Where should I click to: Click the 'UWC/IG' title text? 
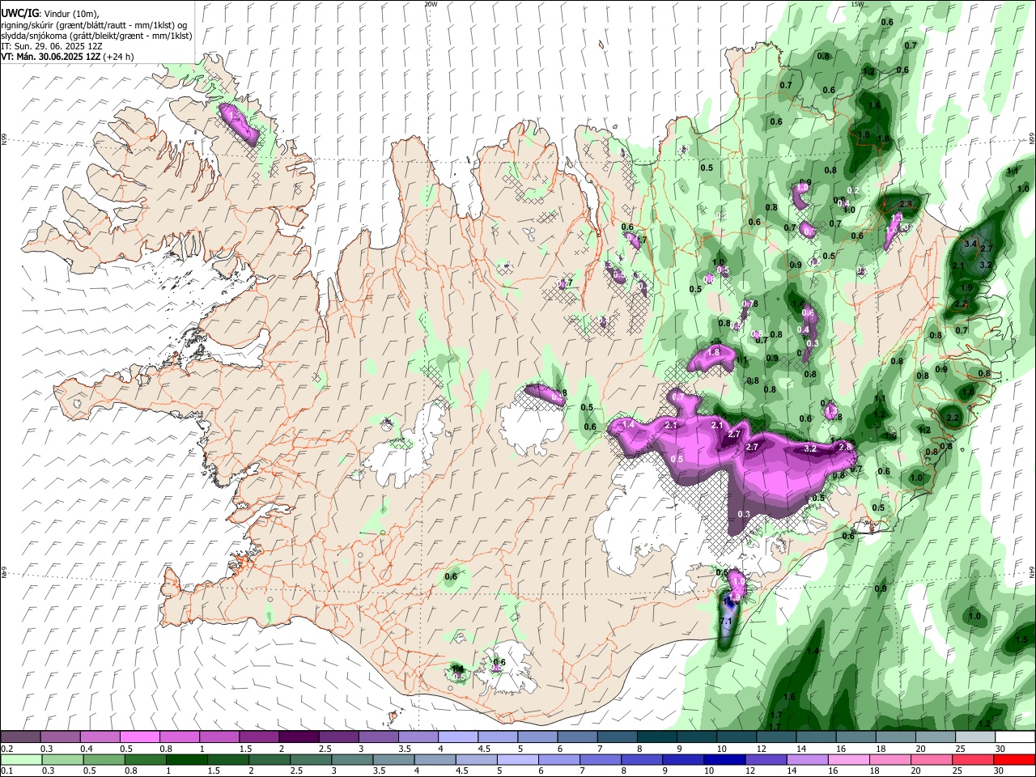coord(19,13)
